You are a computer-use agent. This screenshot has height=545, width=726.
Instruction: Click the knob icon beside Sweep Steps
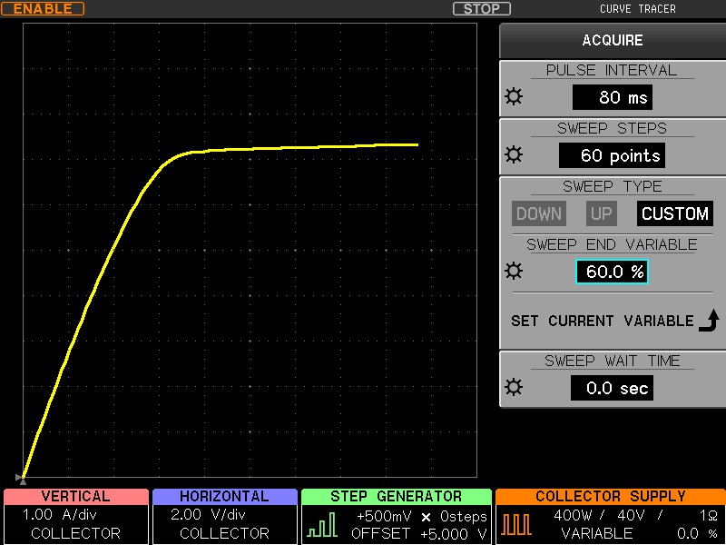pyautogui.click(x=514, y=154)
